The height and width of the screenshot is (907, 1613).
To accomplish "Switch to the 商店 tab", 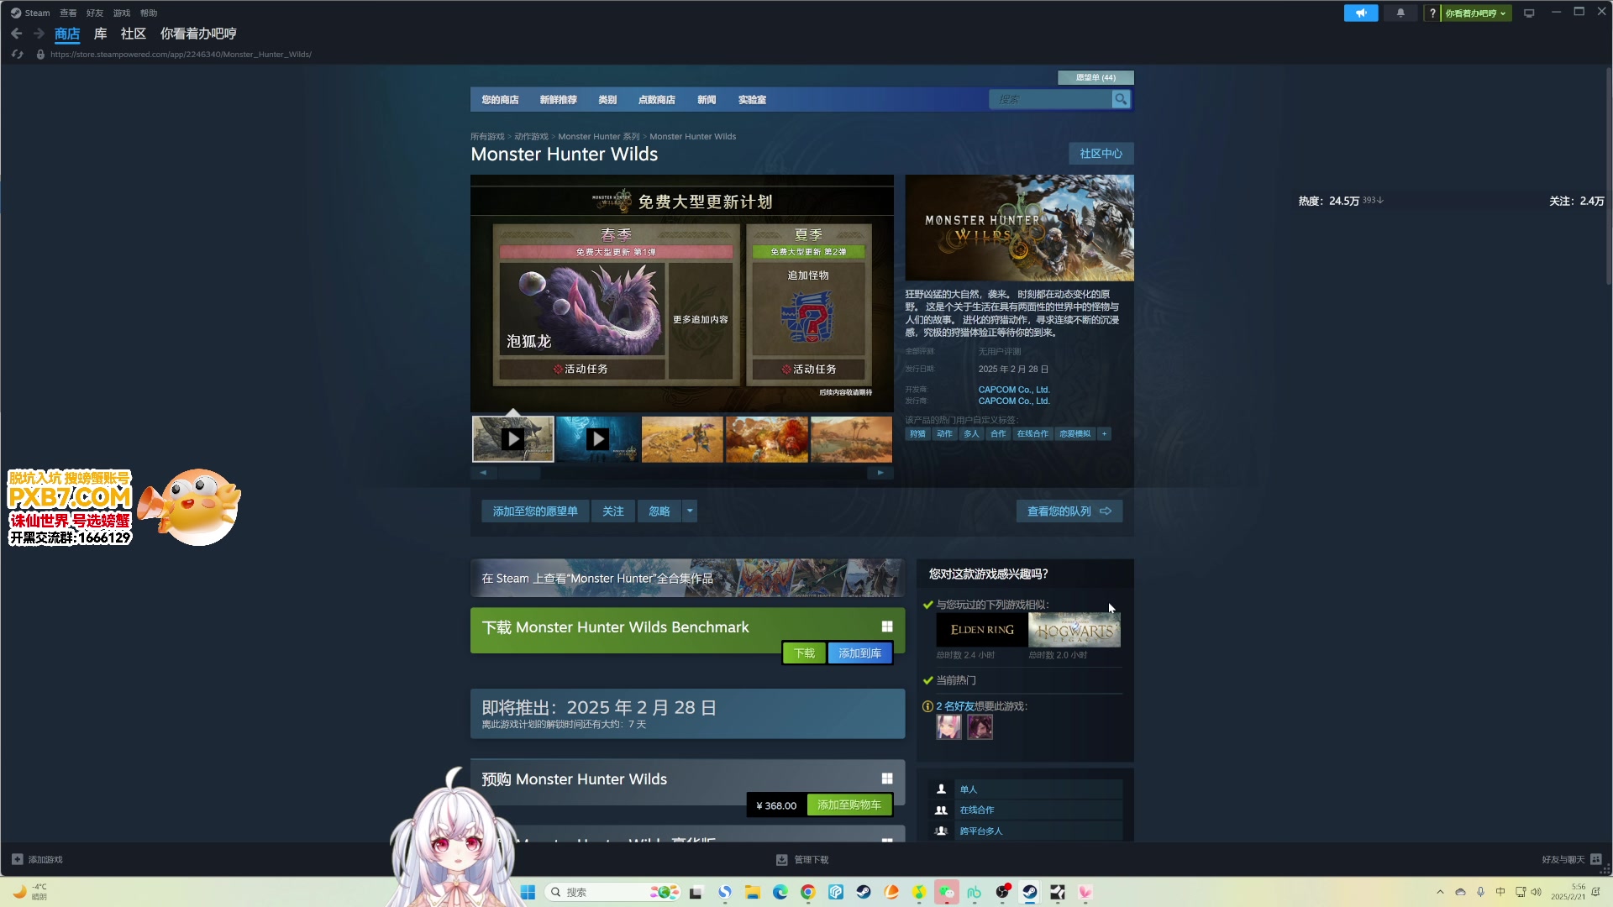I will pos(67,34).
